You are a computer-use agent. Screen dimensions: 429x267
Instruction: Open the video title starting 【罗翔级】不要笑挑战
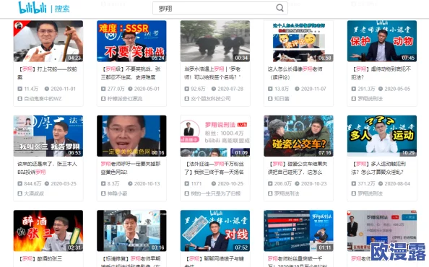click(131, 73)
